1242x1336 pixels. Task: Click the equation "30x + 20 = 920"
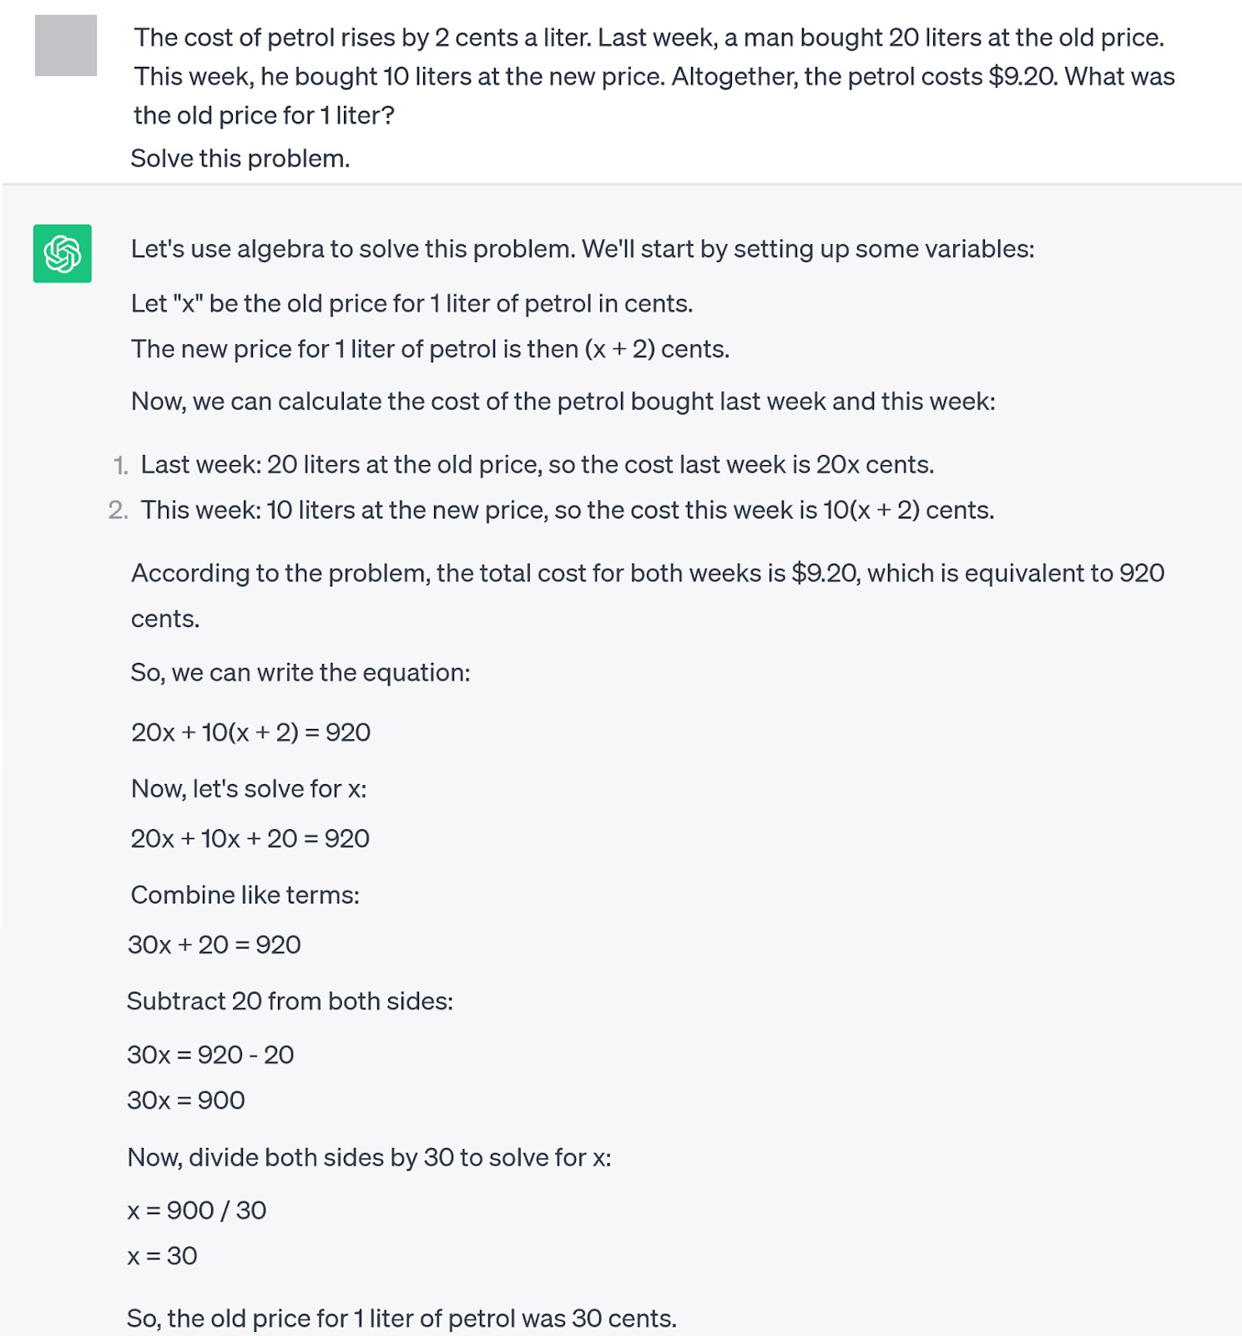(215, 944)
